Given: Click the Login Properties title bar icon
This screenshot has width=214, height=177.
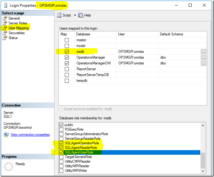Looking at the screenshot, I should coord(6,5).
